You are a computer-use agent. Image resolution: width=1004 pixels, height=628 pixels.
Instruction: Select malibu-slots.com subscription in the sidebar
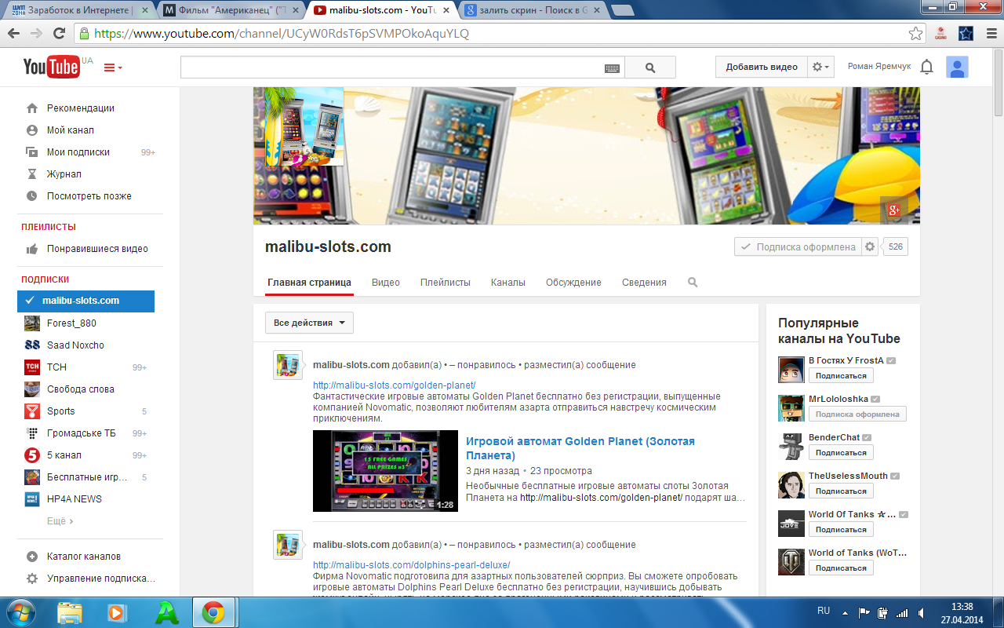[86, 301]
